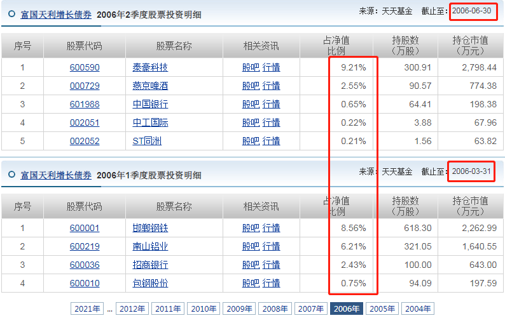Open 股吧 link in 中工国际 row

[251, 123]
